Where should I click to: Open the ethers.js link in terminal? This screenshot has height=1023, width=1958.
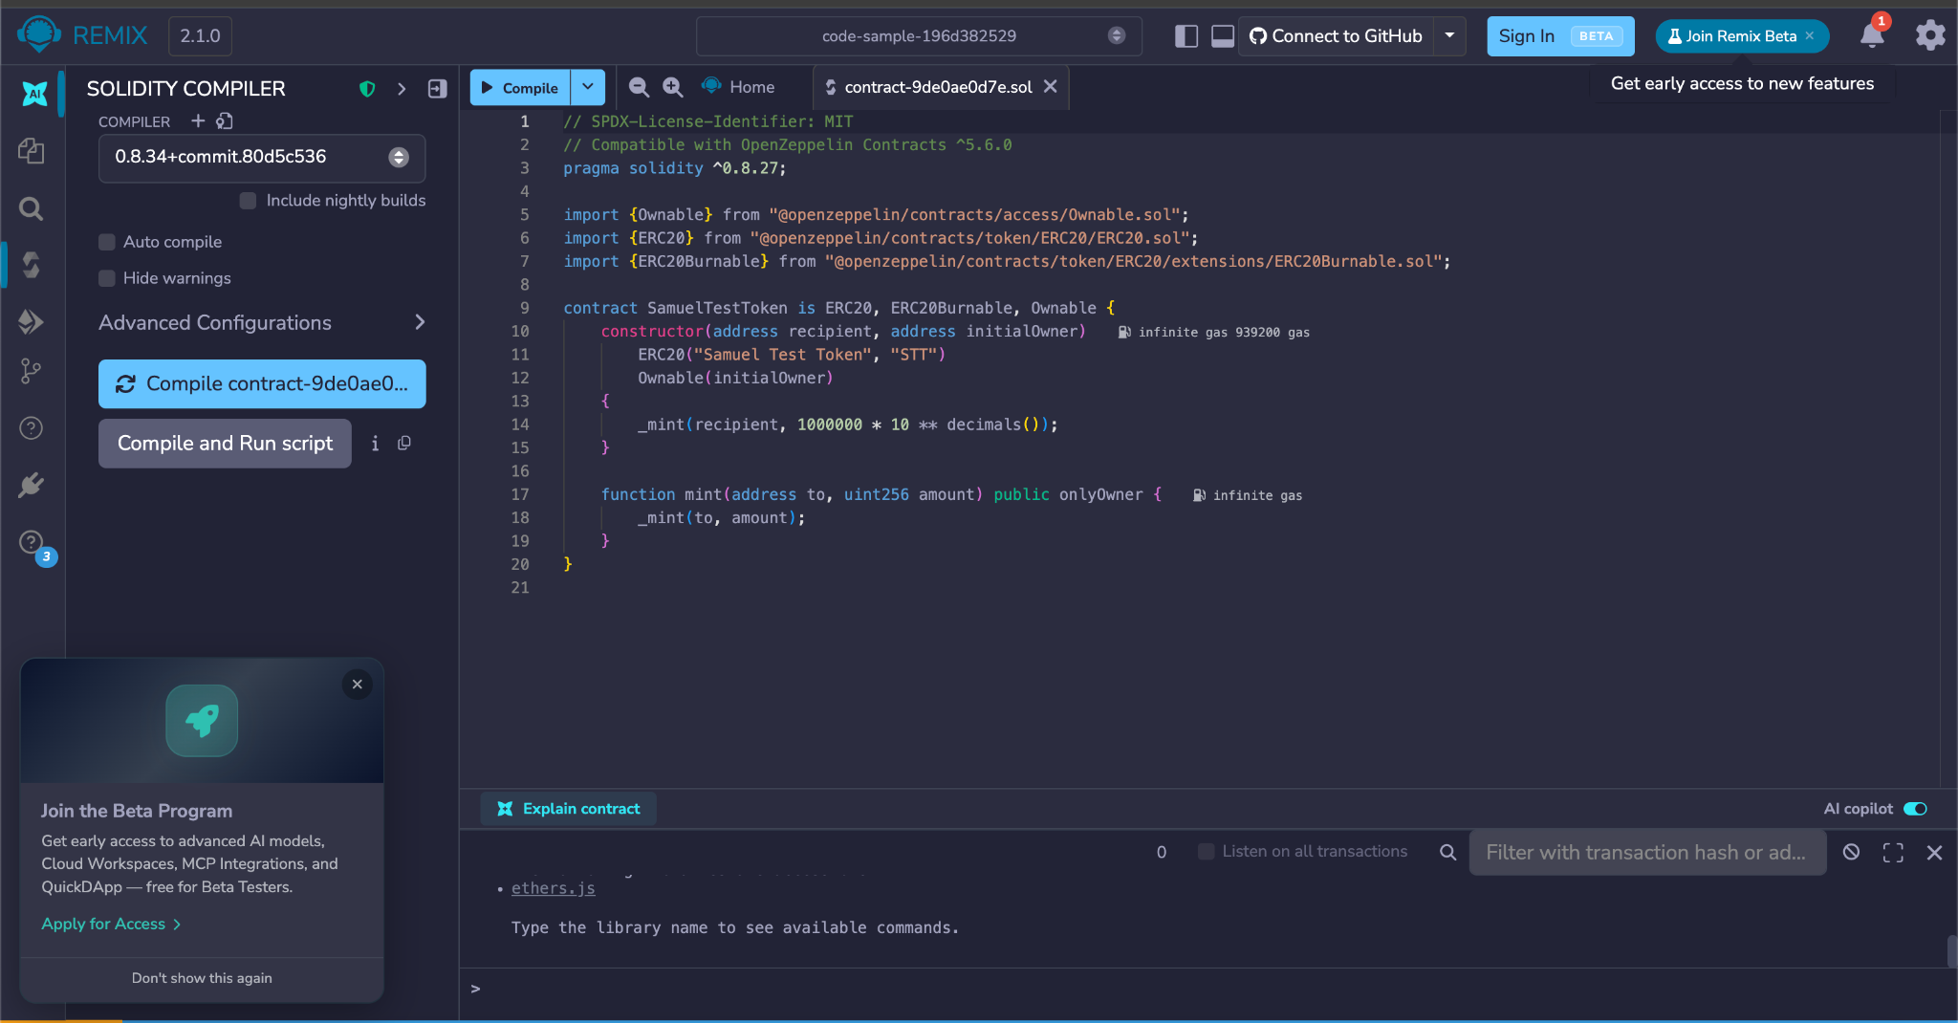pyautogui.click(x=553, y=888)
